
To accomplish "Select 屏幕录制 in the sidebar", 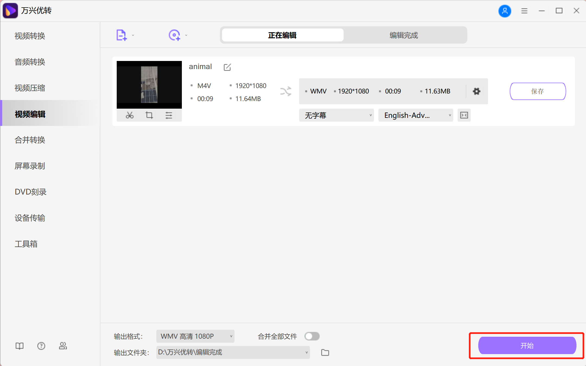I will [30, 166].
